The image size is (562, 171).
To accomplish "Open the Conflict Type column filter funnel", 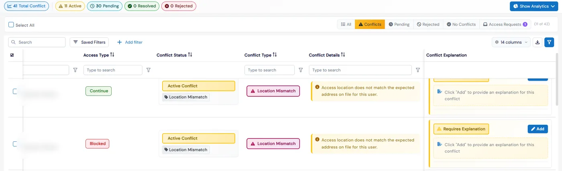I will click(x=301, y=70).
